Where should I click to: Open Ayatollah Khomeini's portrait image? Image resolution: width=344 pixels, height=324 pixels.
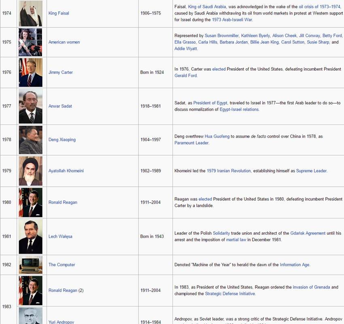point(30,171)
